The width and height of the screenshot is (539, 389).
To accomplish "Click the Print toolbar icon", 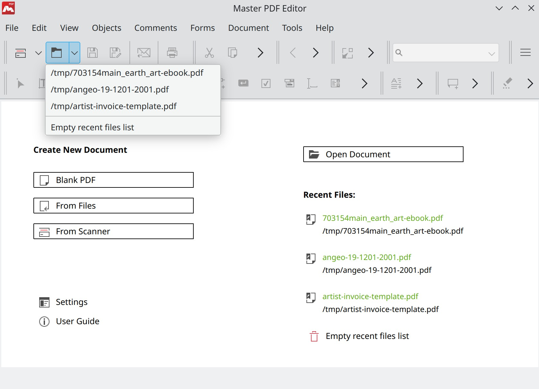I will click(172, 53).
